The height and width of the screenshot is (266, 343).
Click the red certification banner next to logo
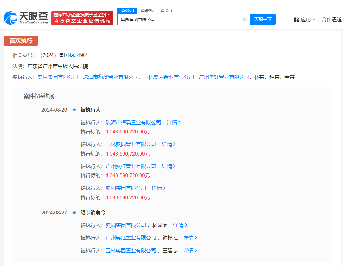tap(82, 18)
